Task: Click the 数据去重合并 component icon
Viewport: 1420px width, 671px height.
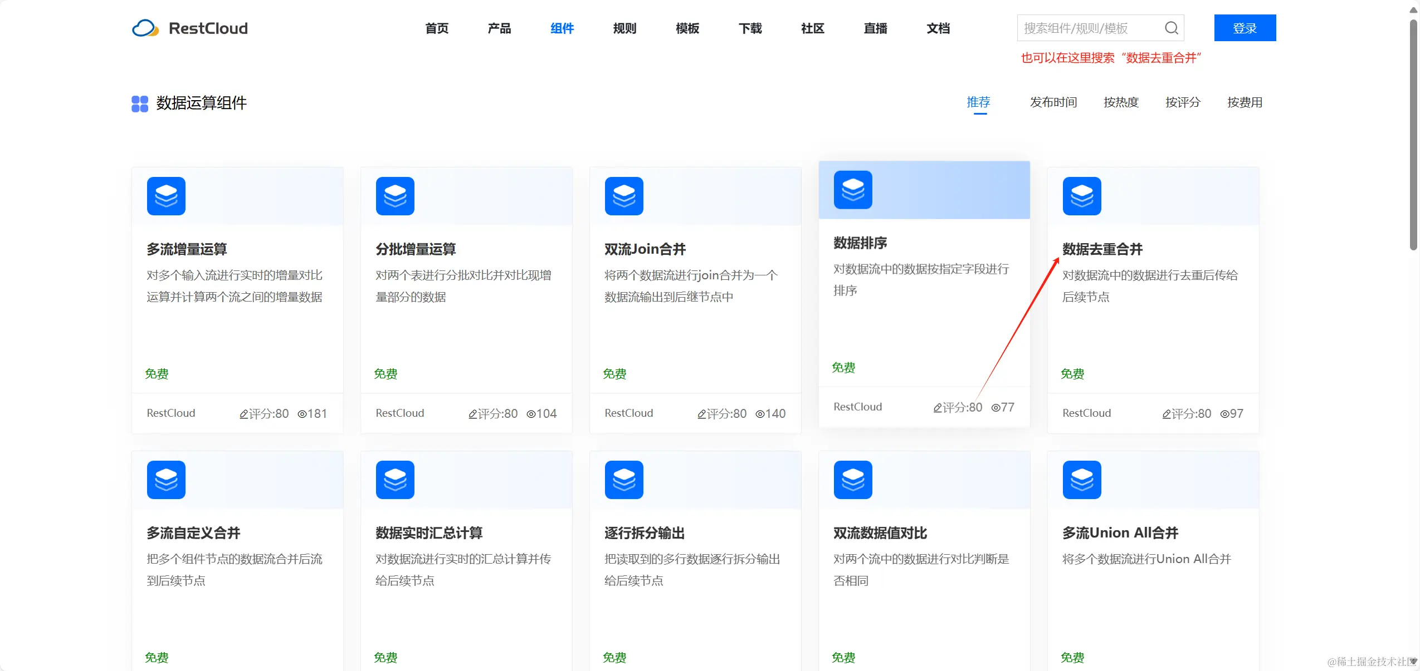Action: [x=1082, y=196]
